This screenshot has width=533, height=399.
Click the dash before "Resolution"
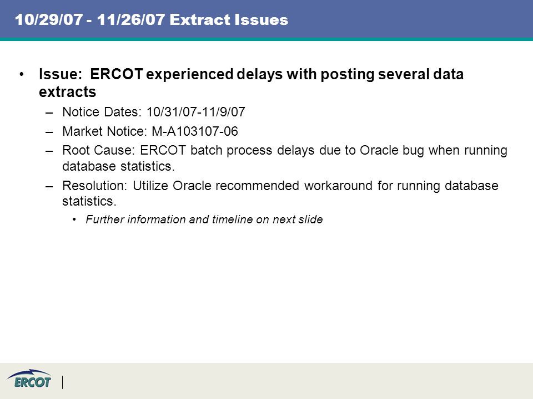click(49, 187)
